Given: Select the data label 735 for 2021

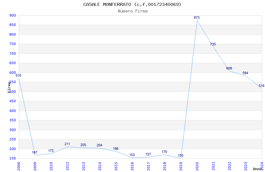Looking at the screenshot, I should tap(213, 44).
